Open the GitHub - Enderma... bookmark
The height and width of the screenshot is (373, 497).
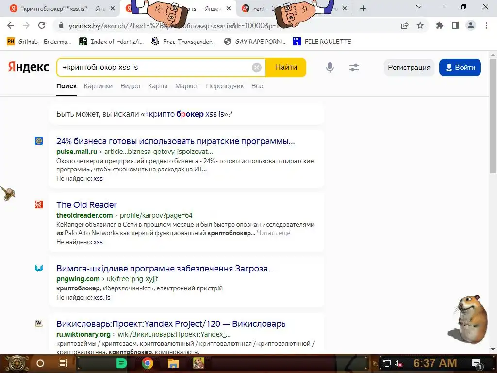click(39, 42)
